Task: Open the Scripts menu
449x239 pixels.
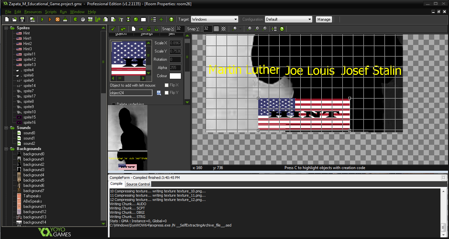Action: 51,11
